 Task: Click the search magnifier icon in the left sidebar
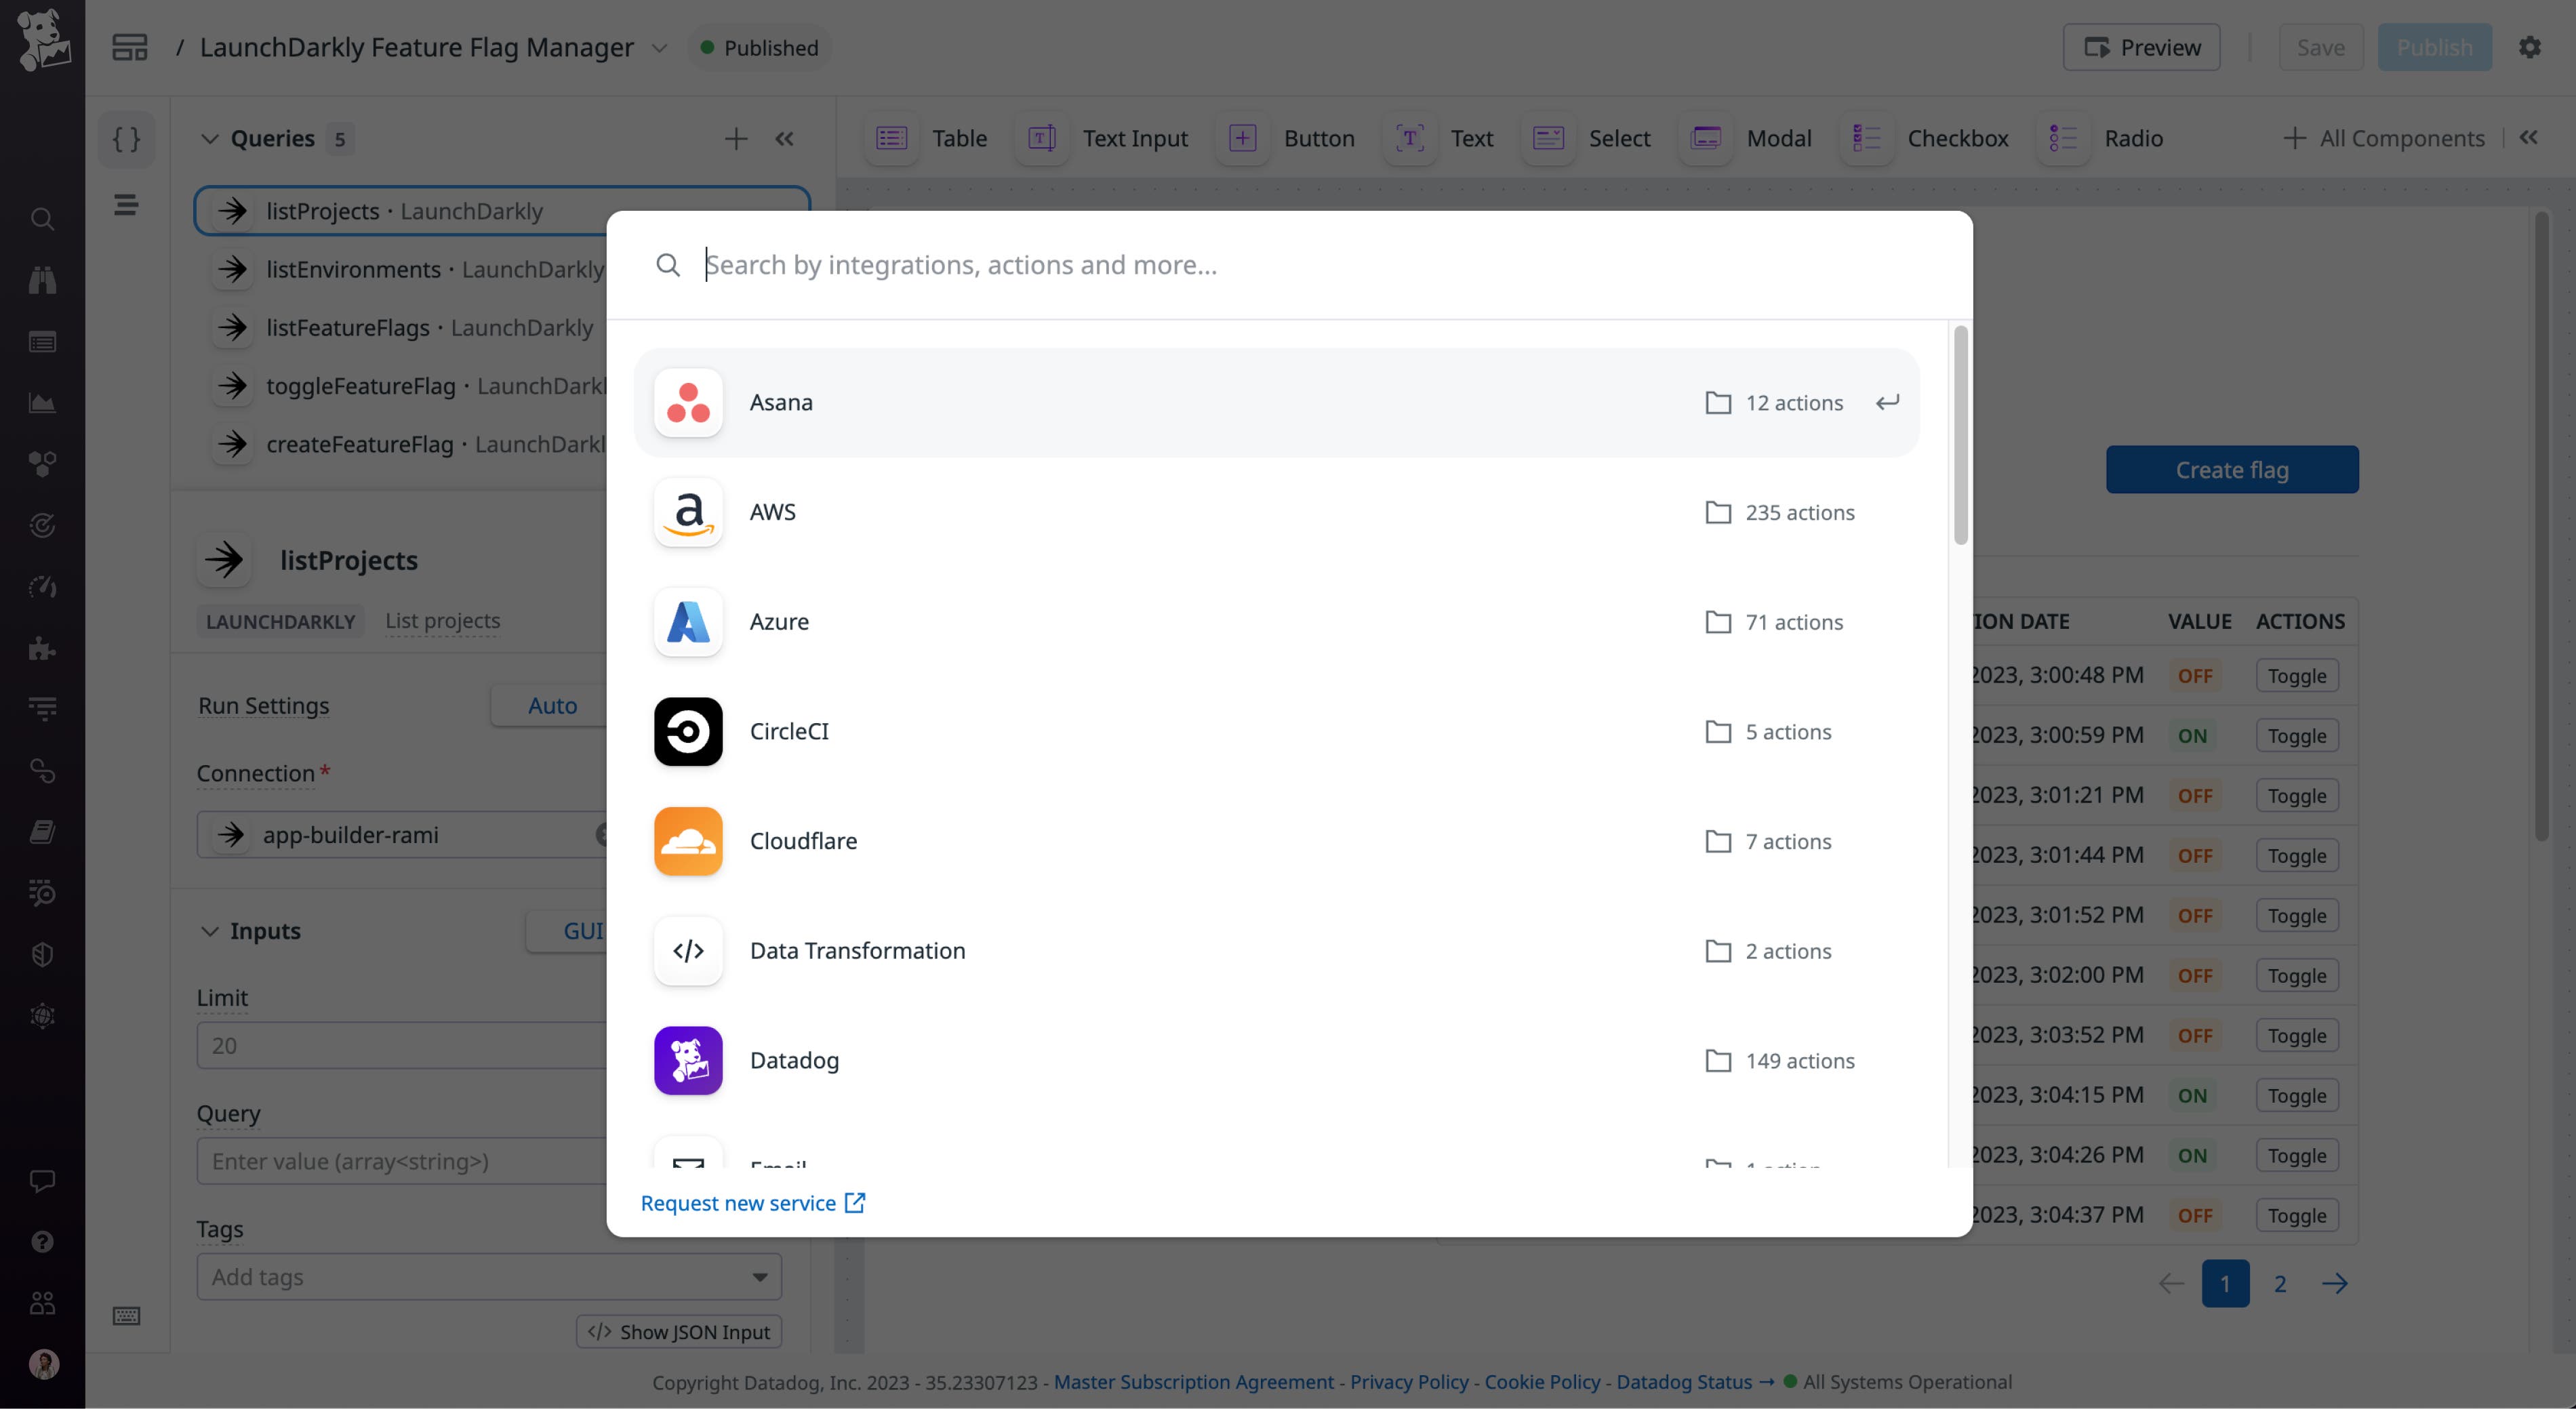pyautogui.click(x=42, y=219)
